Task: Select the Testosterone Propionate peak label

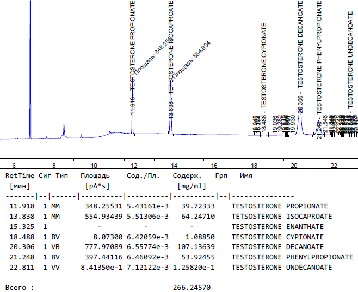Action: coord(132,46)
